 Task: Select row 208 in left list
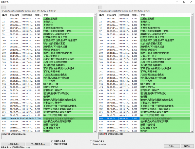[47, 53]
